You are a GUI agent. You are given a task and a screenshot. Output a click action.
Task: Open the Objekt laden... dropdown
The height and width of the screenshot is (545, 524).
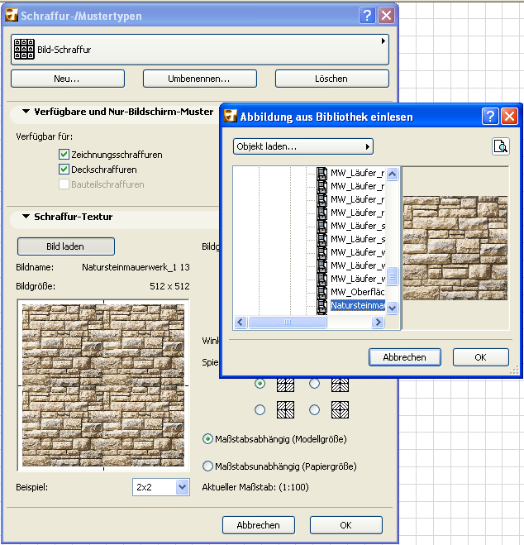click(x=302, y=146)
